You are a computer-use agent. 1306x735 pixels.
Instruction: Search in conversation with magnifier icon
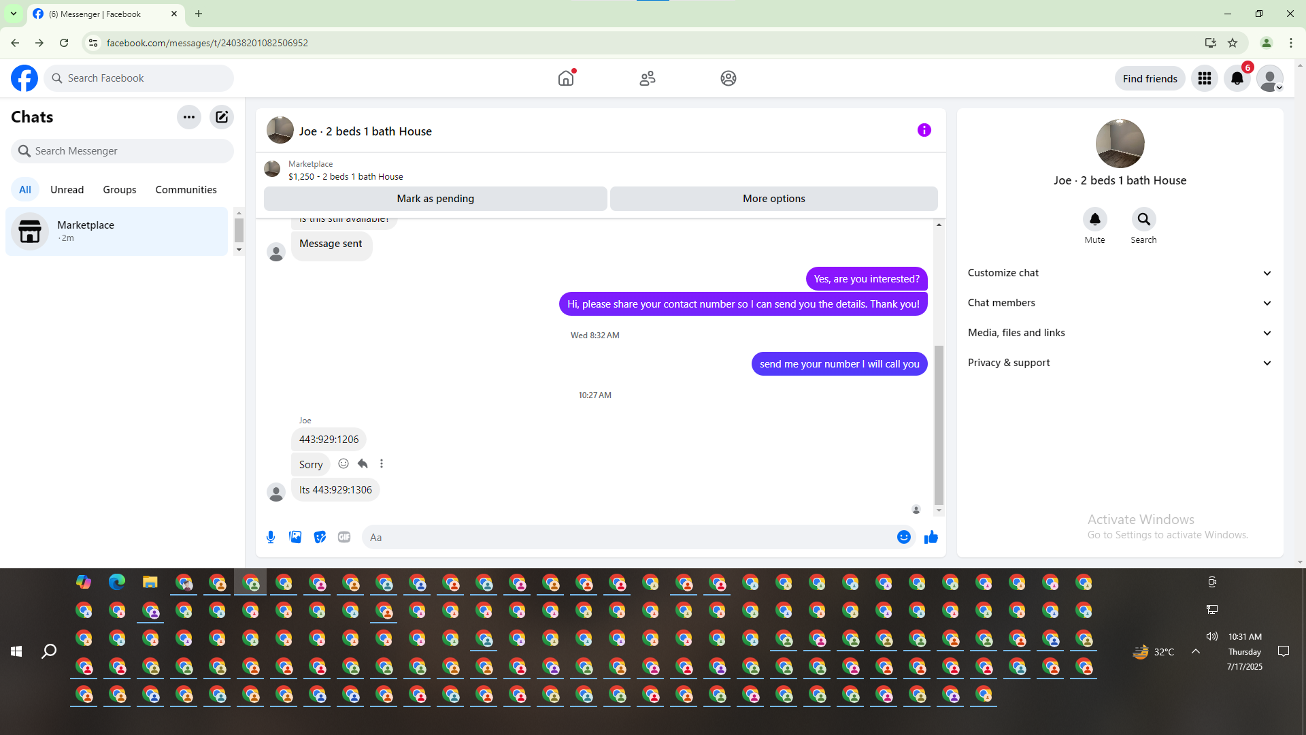(1144, 219)
